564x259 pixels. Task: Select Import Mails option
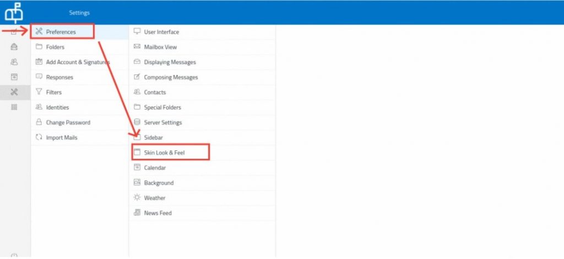[x=62, y=137]
